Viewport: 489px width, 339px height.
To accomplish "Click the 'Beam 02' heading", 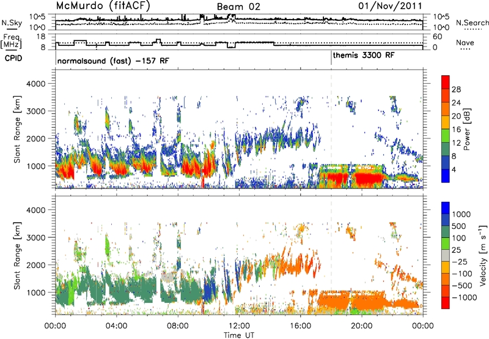I will point(238,7).
